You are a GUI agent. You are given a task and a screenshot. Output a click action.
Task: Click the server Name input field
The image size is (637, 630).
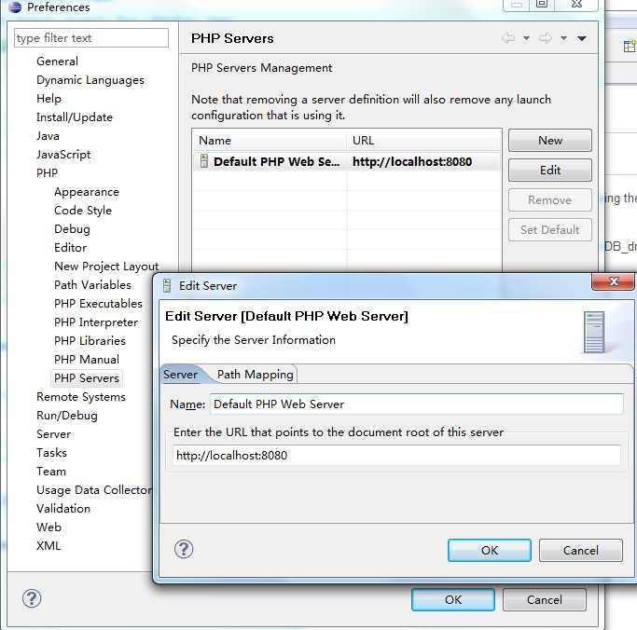tap(417, 404)
